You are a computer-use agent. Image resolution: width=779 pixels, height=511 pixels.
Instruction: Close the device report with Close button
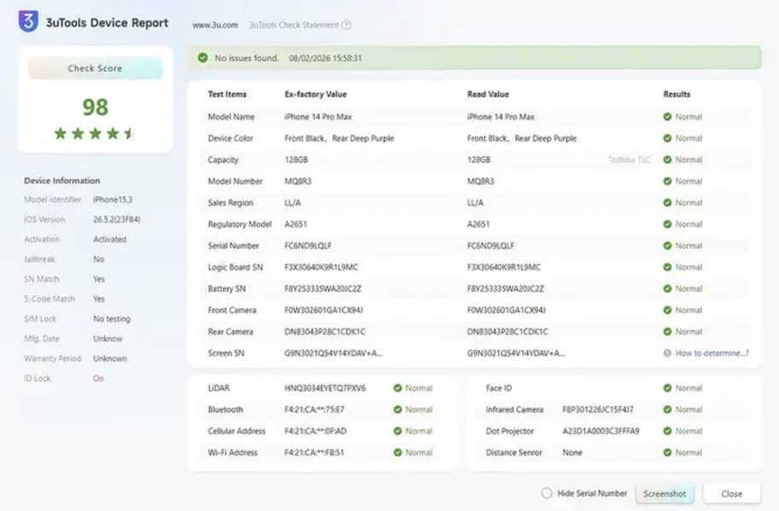pyautogui.click(x=731, y=494)
